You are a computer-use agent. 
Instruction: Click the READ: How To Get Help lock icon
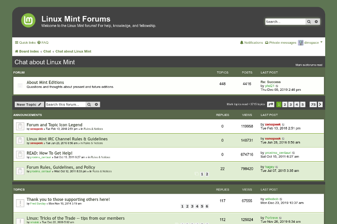(20, 155)
